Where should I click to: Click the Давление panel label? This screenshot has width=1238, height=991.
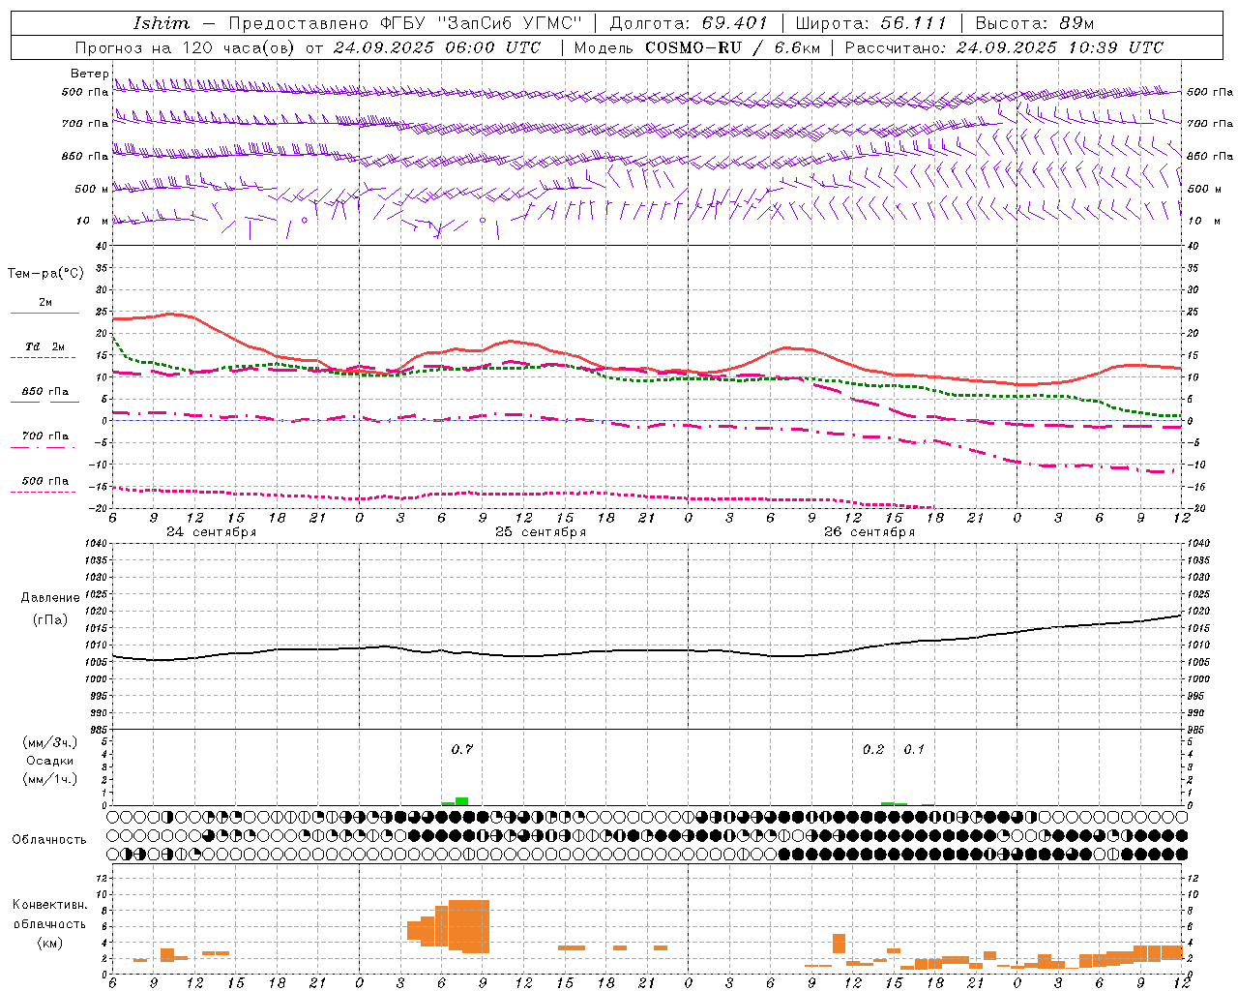[50, 598]
